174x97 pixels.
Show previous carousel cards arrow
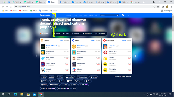(36, 56)
